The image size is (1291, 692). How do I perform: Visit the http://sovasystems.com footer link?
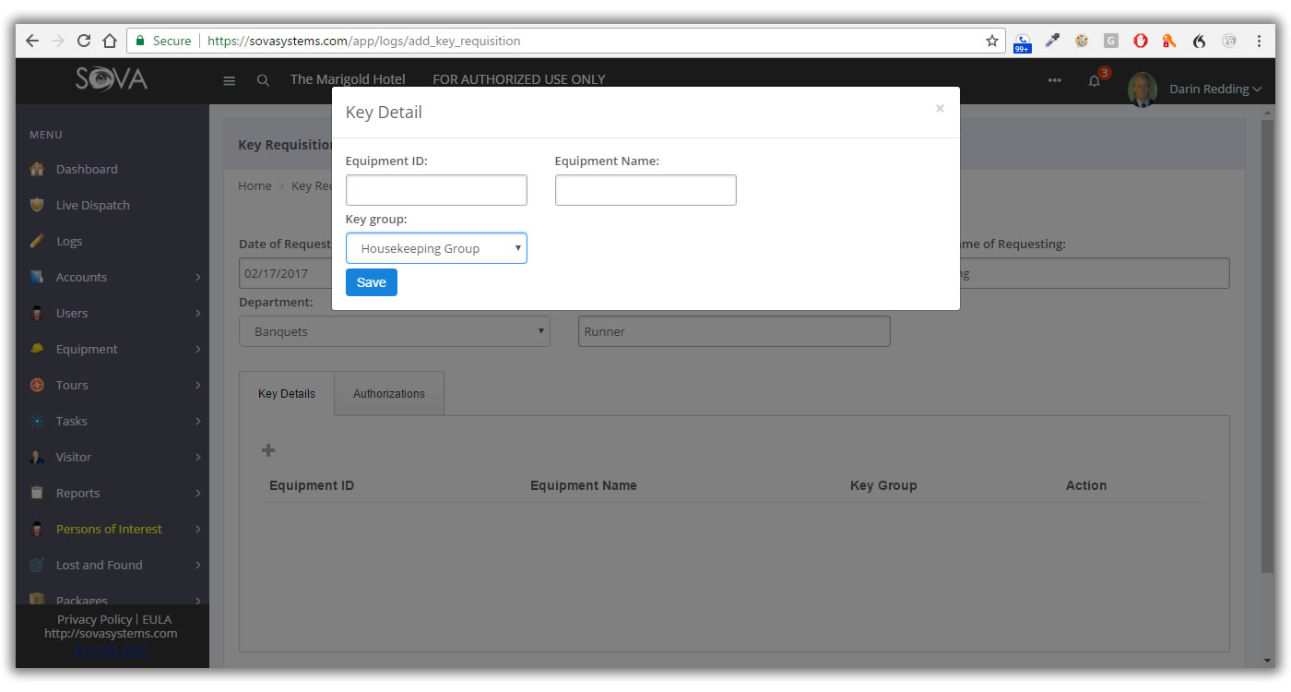click(111, 634)
